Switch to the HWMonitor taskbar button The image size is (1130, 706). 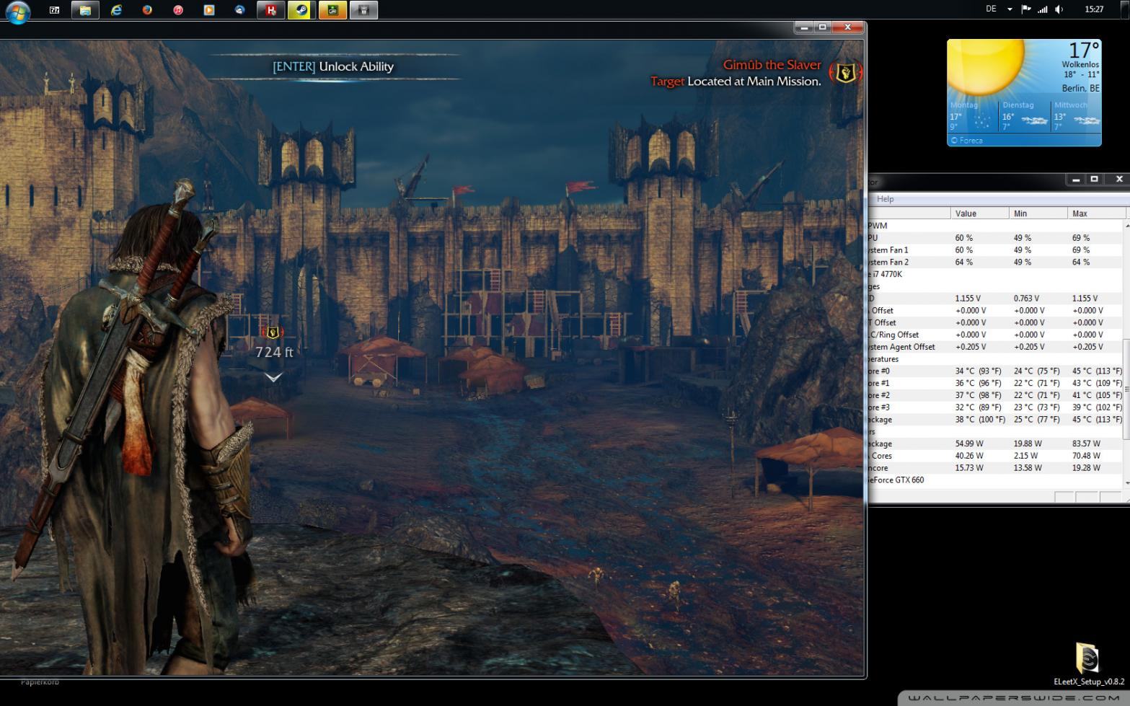click(271, 10)
